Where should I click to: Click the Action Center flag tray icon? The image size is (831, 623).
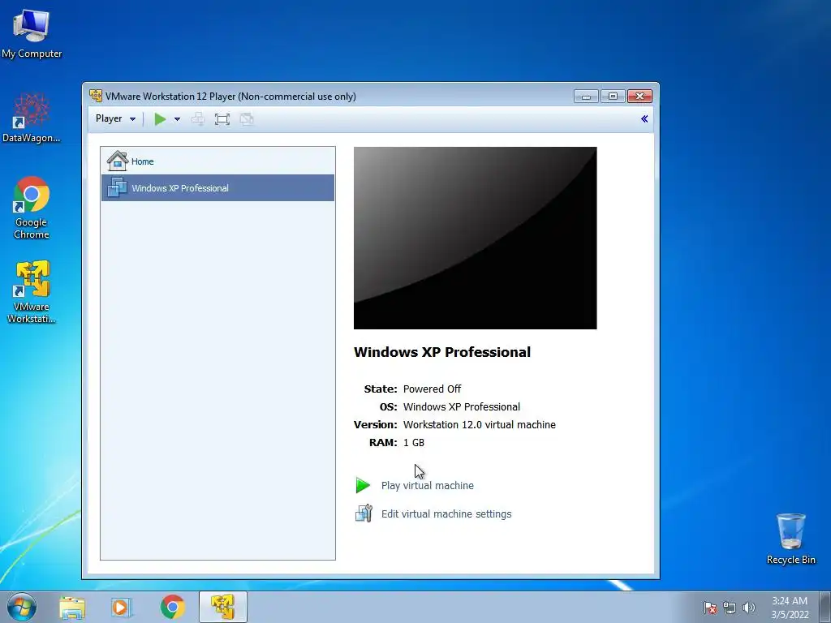click(709, 608)
